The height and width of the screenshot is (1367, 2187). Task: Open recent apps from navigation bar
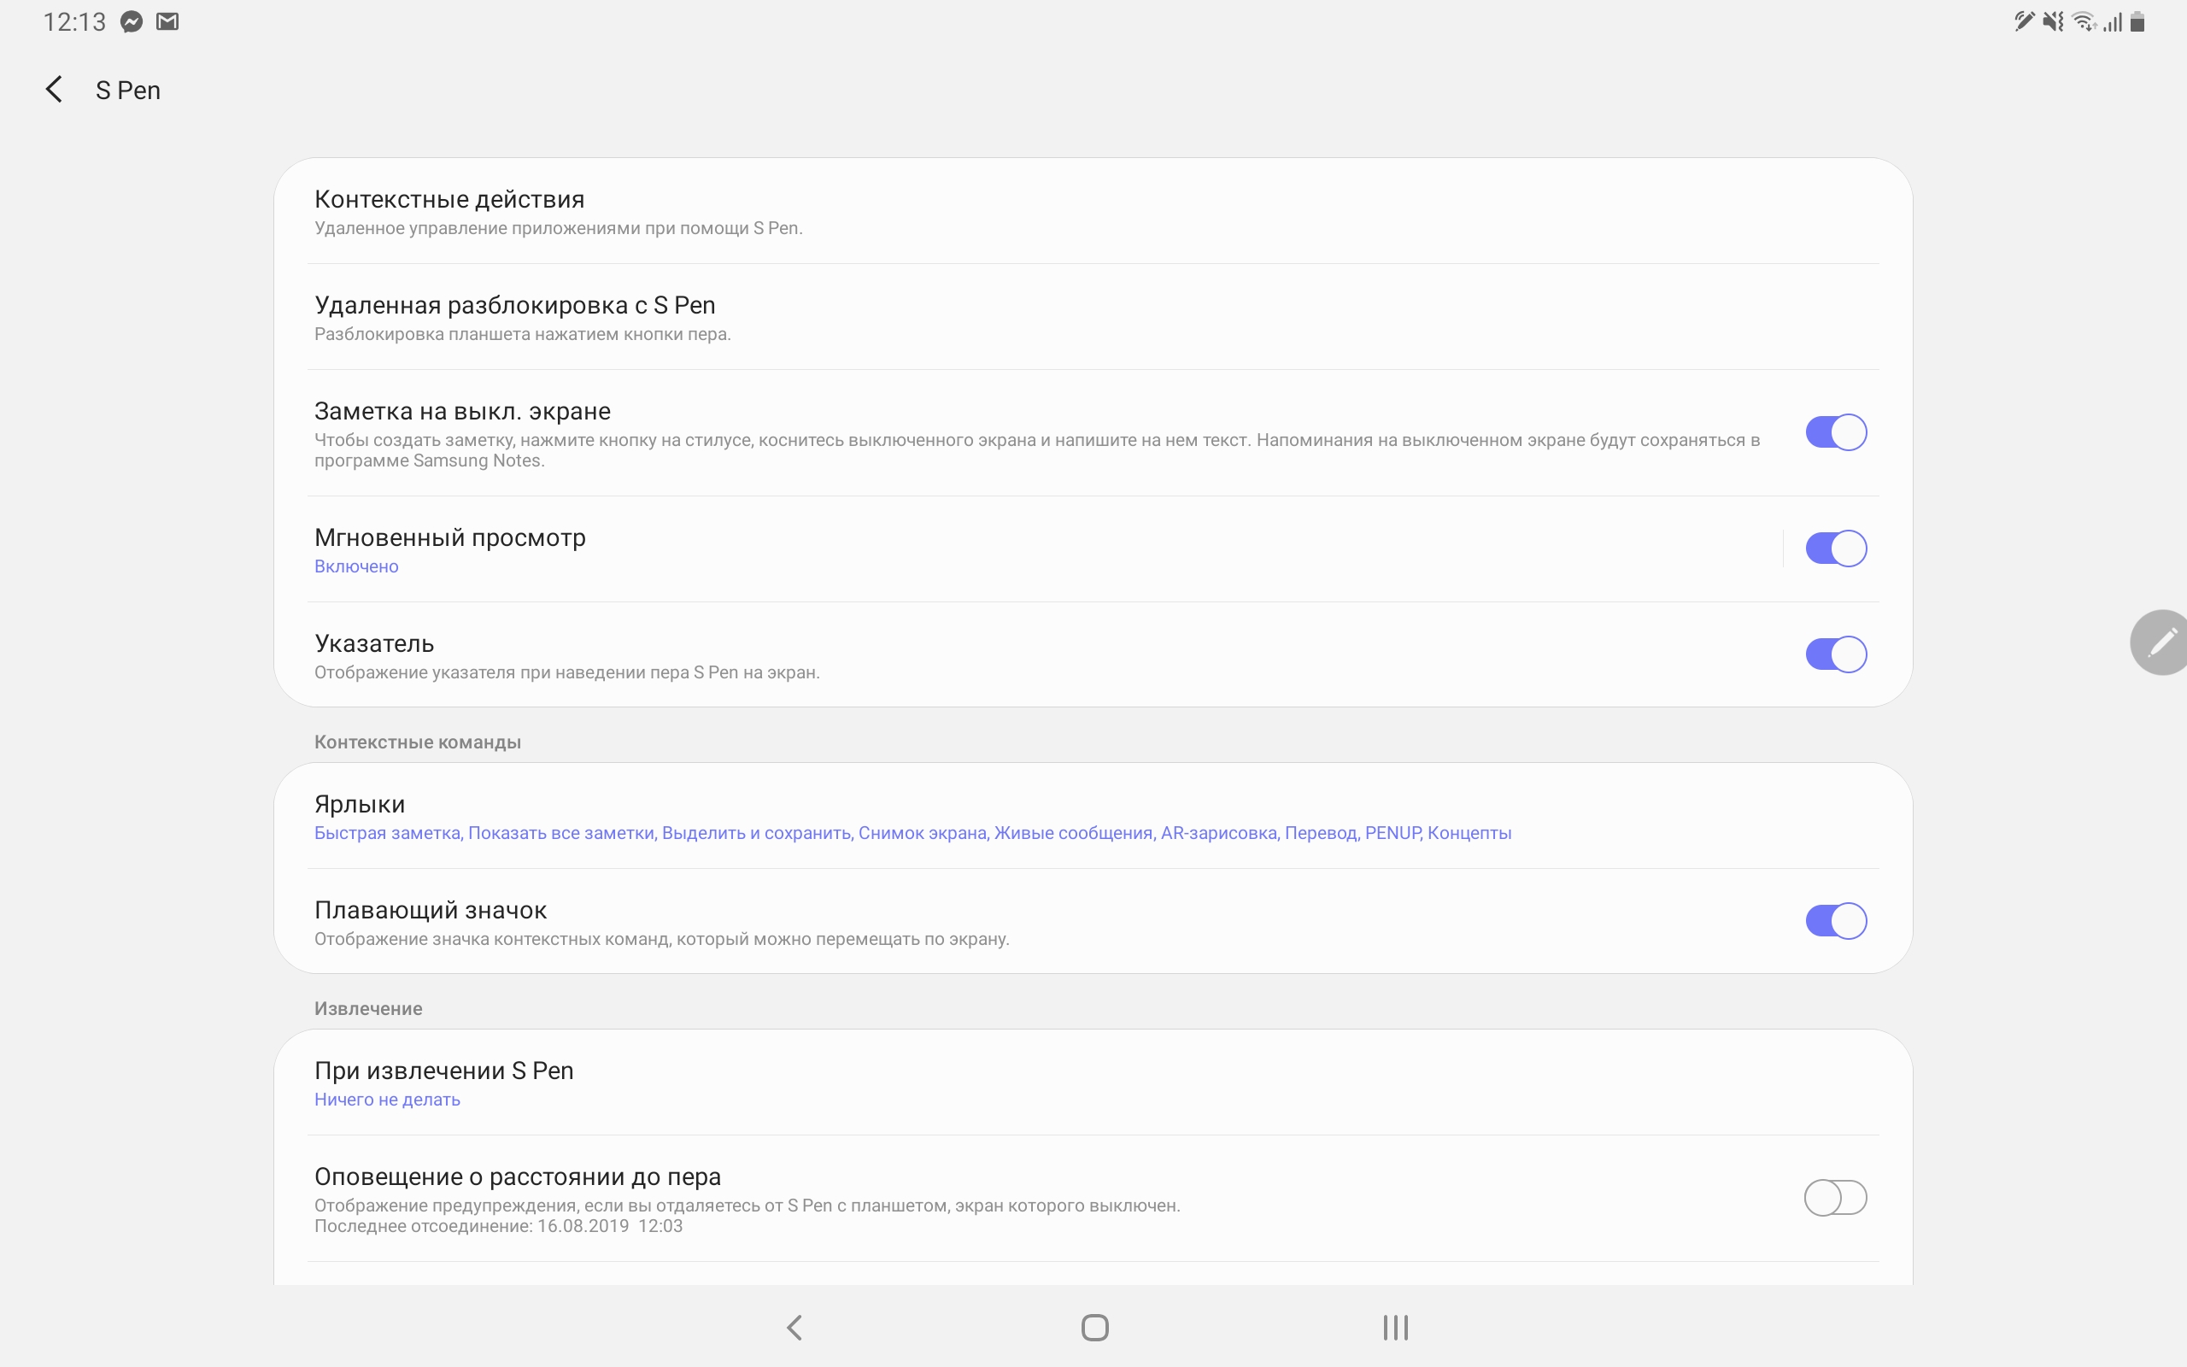1394,1327
